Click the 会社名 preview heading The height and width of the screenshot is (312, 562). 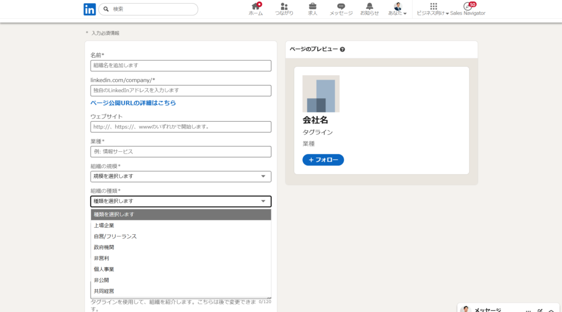pyautogui.click(x=315, y=120)
